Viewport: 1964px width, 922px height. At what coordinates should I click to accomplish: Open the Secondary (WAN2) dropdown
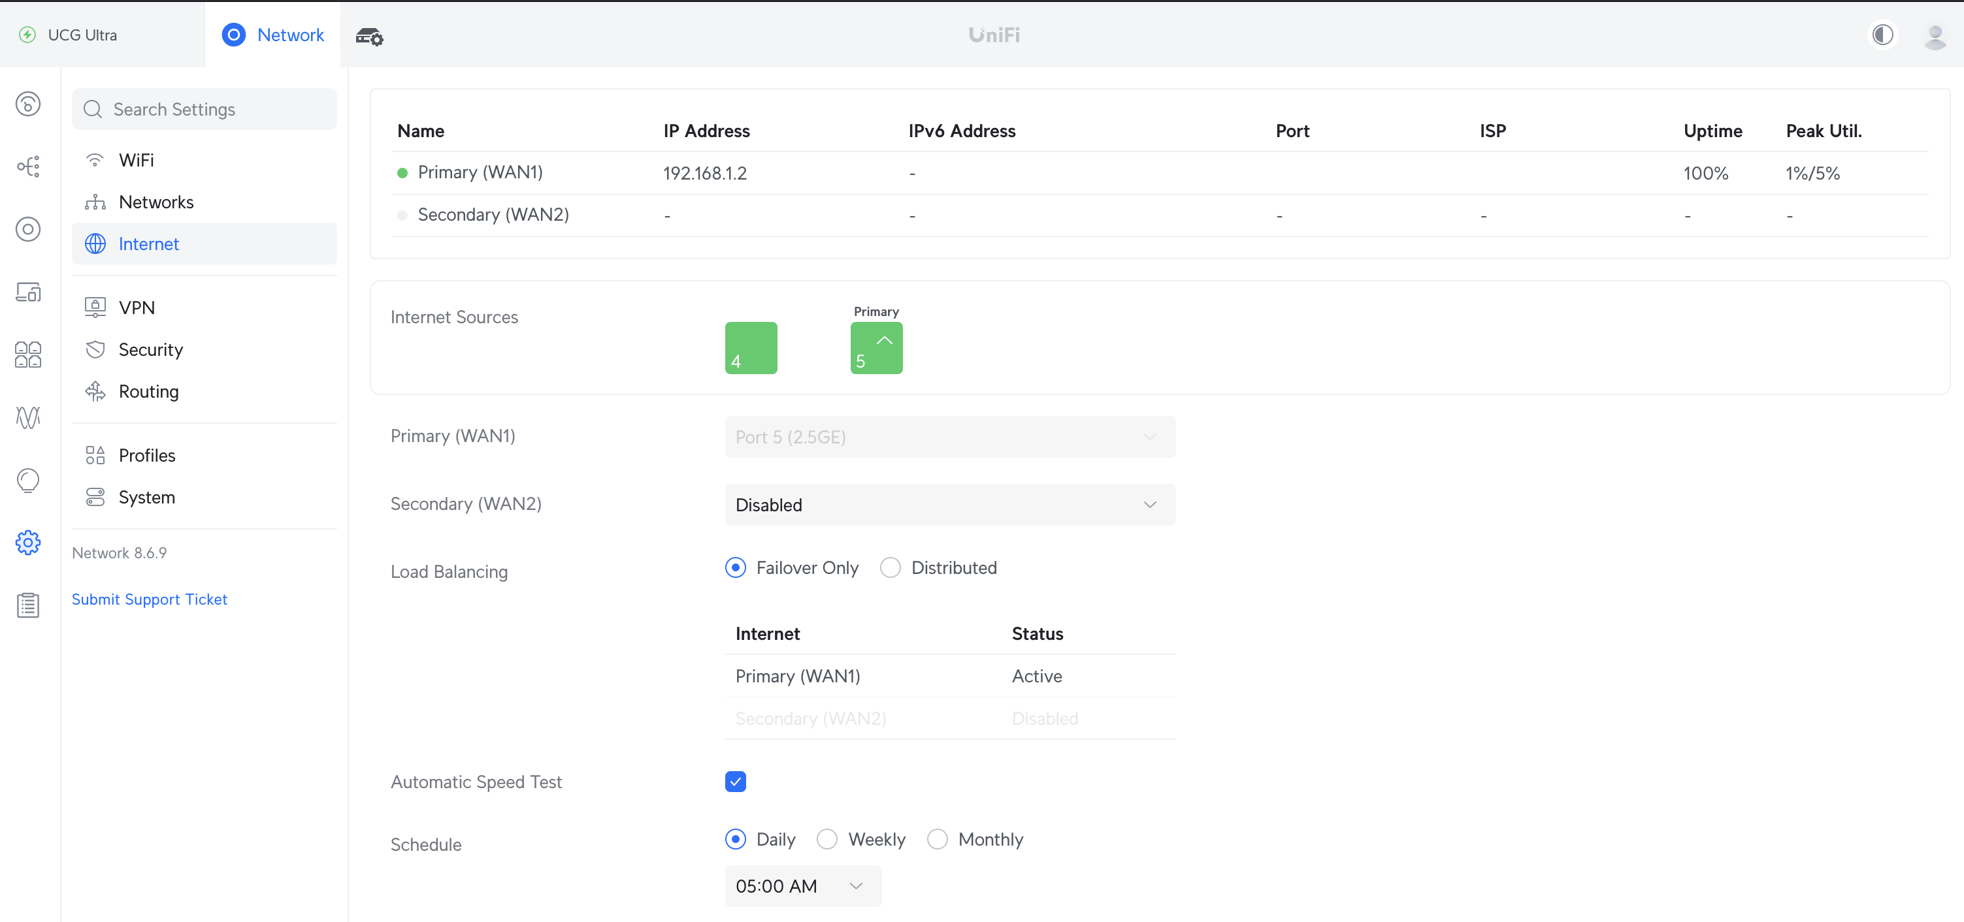click(949, 505)
